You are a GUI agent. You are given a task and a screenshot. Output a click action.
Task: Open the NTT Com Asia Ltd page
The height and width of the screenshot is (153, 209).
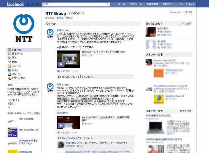29,130
